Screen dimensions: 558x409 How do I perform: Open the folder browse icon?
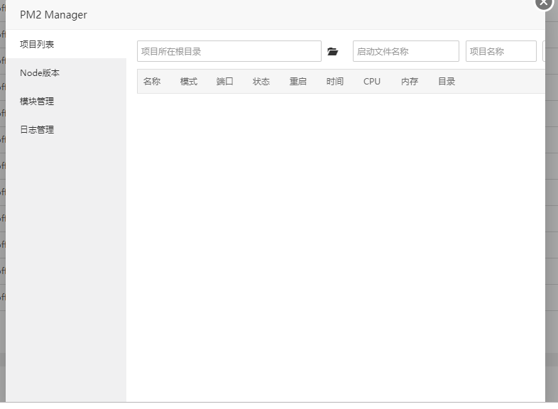332,52
